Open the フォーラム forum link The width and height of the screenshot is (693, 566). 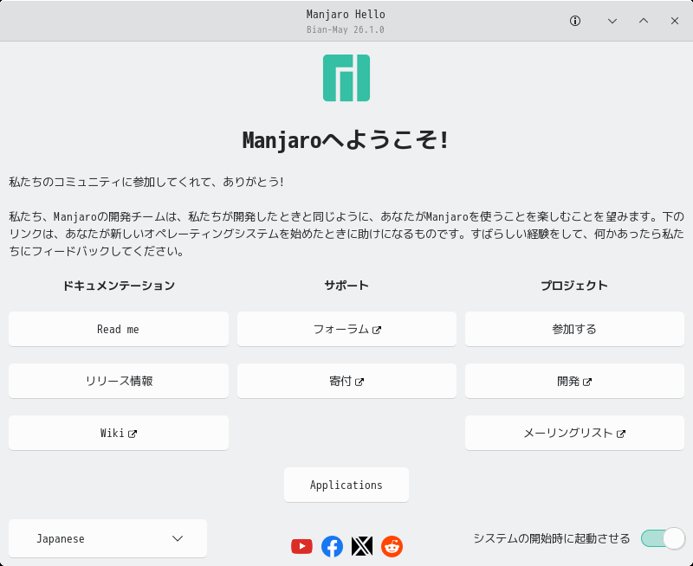[347, 330]
